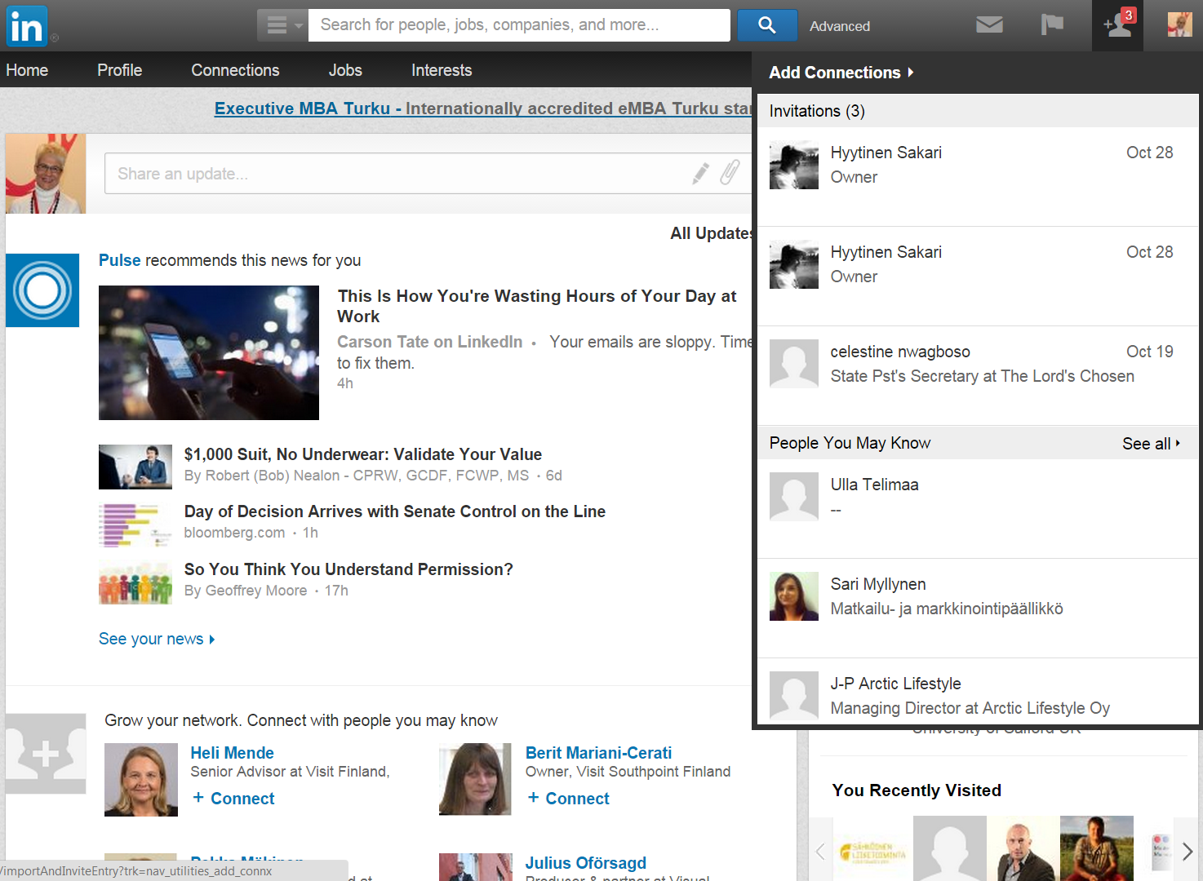Click Sari Myllynen's photo
The width and height of the screenshot is (1203, 881).
793,596
